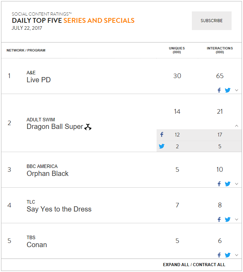Click the CONTRACT ALL link
This screenshot has width=243, height=272.
209,265
